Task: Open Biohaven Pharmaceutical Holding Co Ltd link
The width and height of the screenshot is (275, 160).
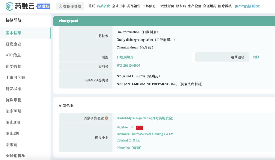Action: pos(145,134)
